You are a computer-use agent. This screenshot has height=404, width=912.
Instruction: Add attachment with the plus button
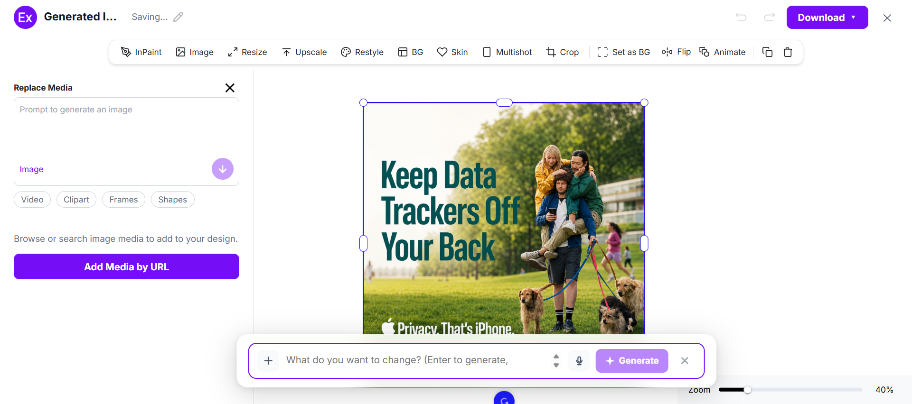268,361
